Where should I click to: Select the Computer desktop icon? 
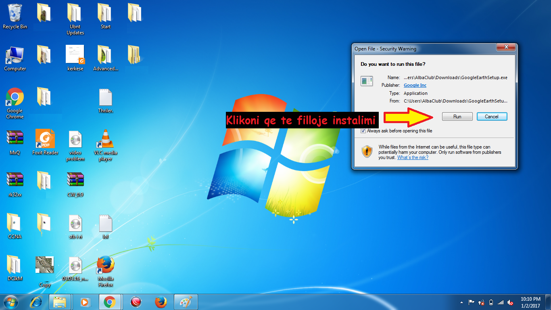tap(15, 59)
